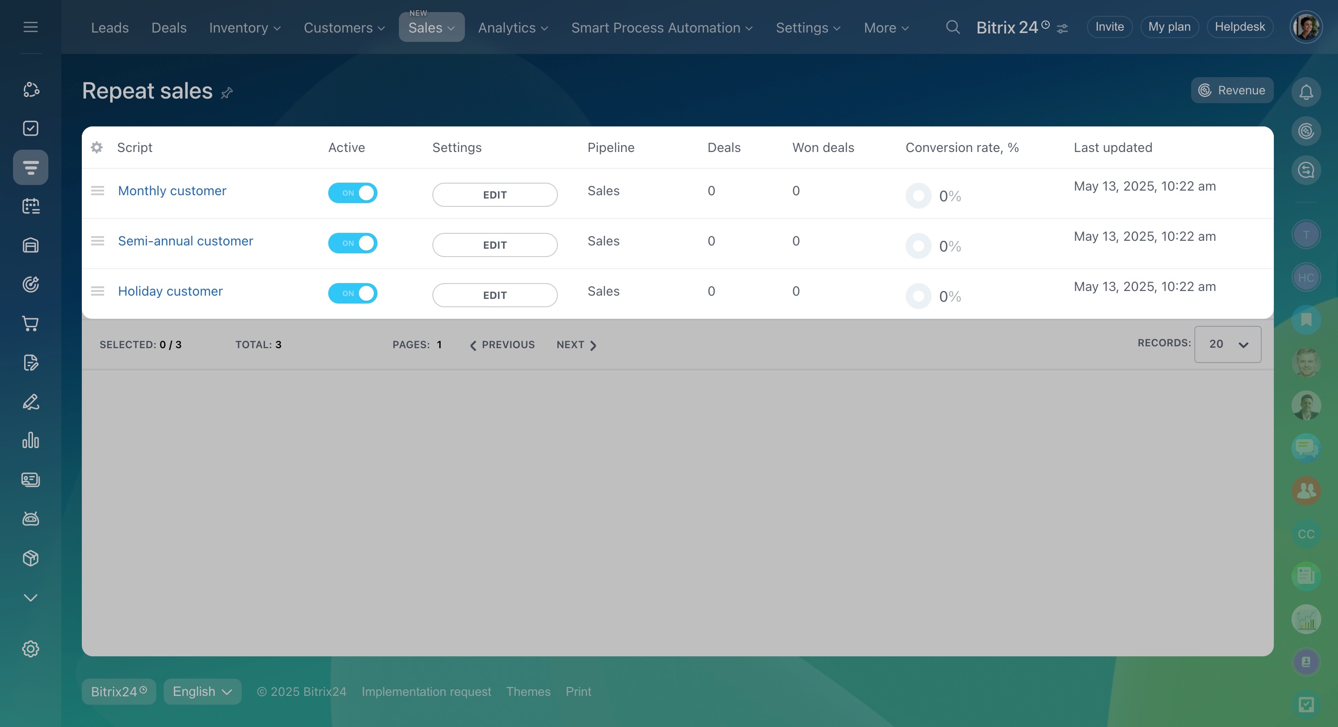Turn off Monthly customer script toggle
Image resolution: width=1338 pixels, height=727 pixels.
coord(353,192)
